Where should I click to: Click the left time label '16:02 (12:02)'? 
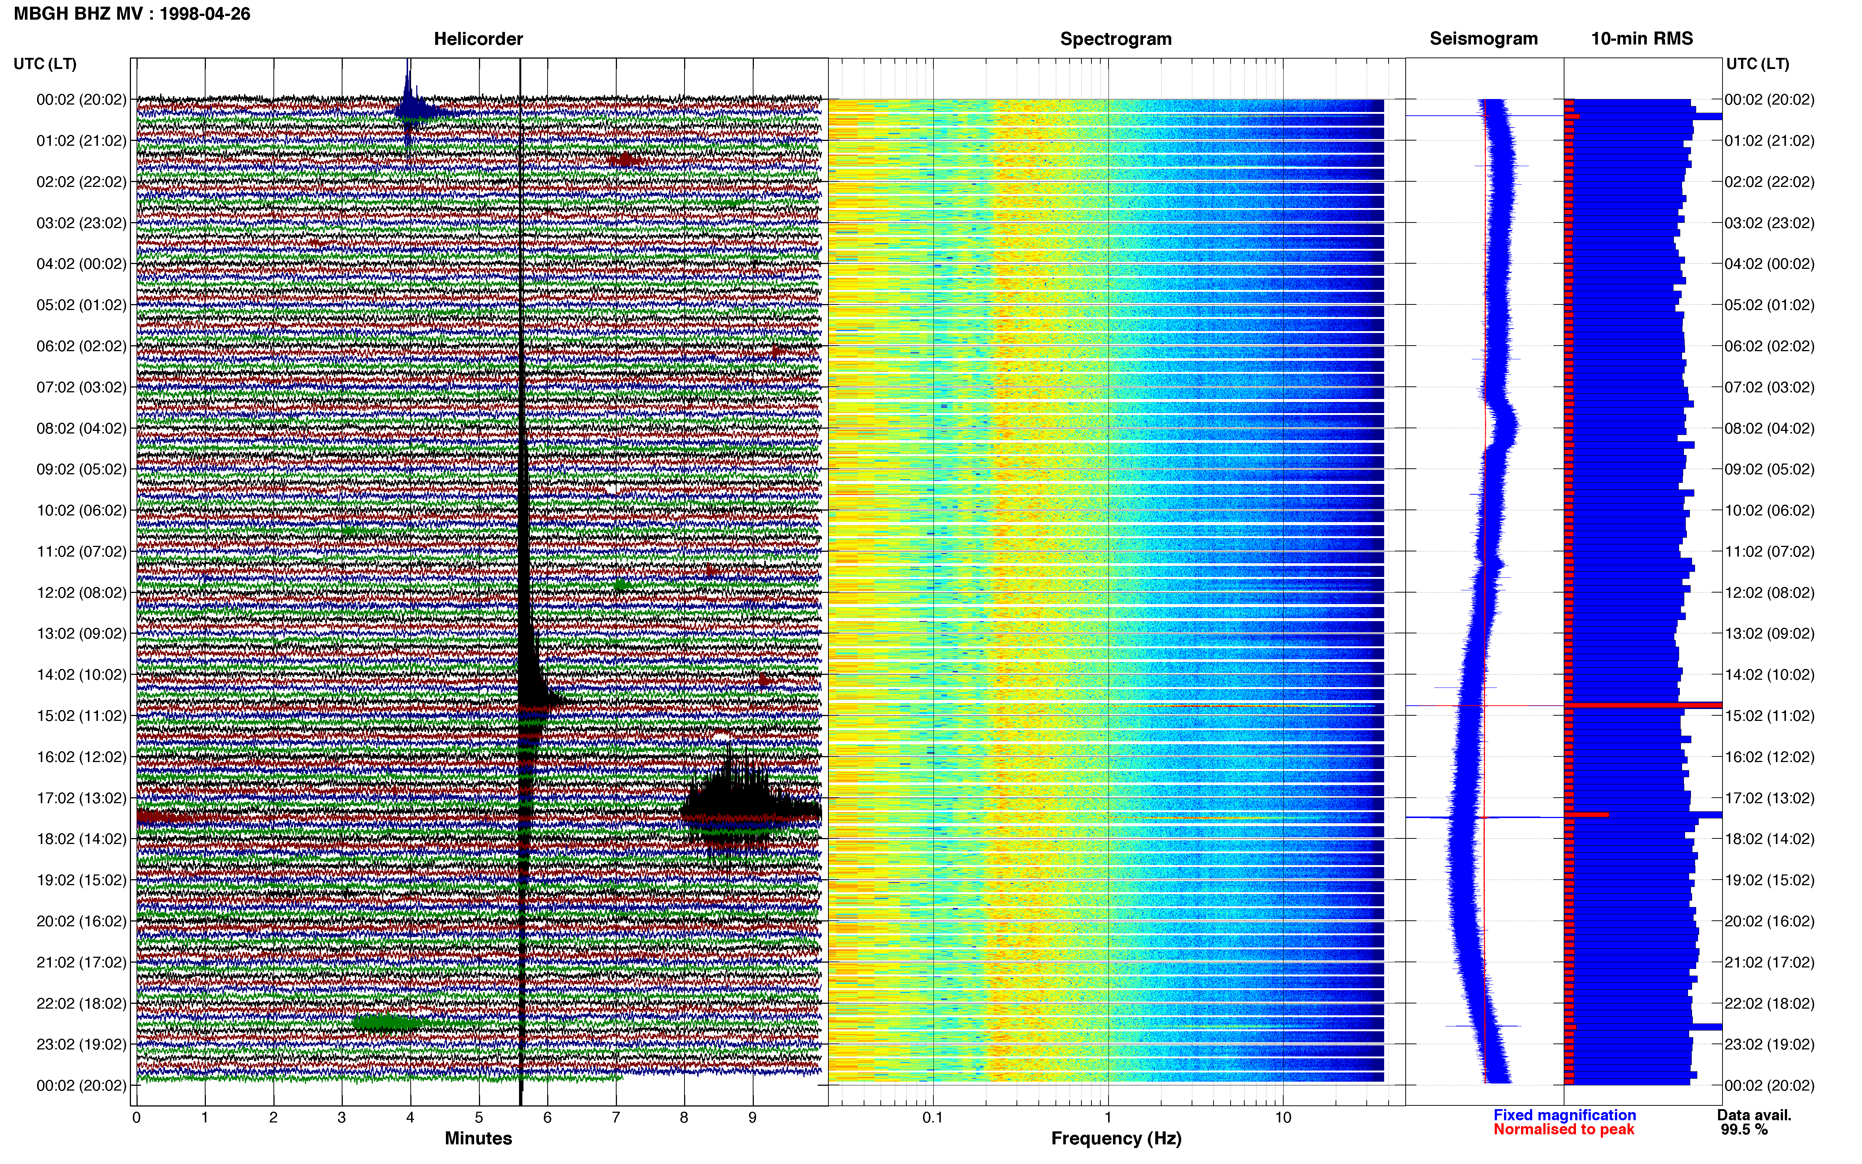[81, 757]
